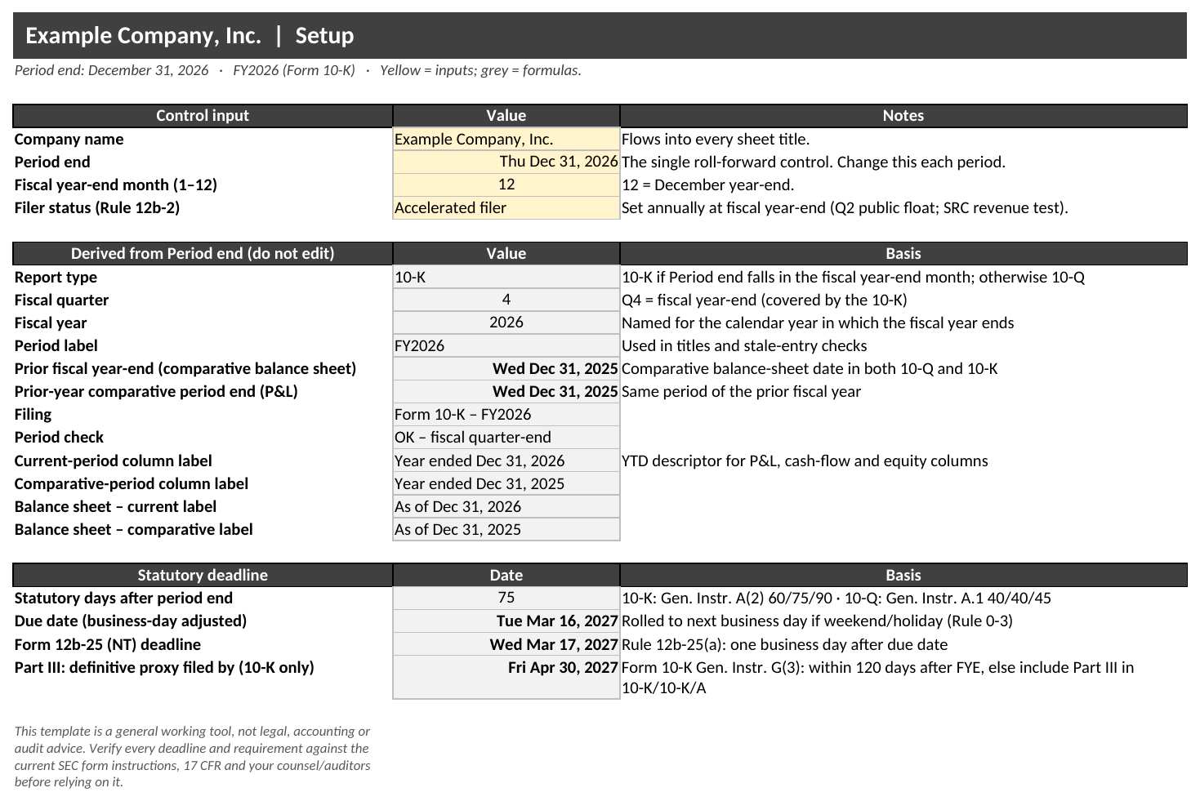This screenshot has height=801, width=1200.
Task: Select the Company name value cell
Action: pos(506,139)
